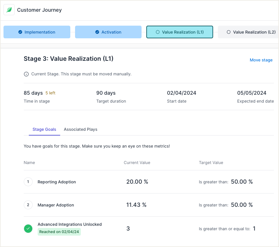Open the Activation stage pill
Image resolution: width=279 pixels, height=247 pixels.
pos(108,32)
